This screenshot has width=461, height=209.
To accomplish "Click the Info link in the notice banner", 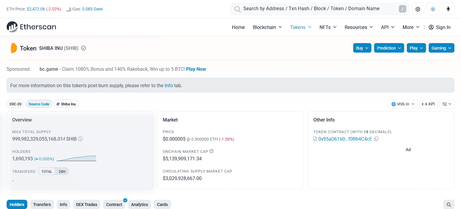I will [x=169, y=85].
